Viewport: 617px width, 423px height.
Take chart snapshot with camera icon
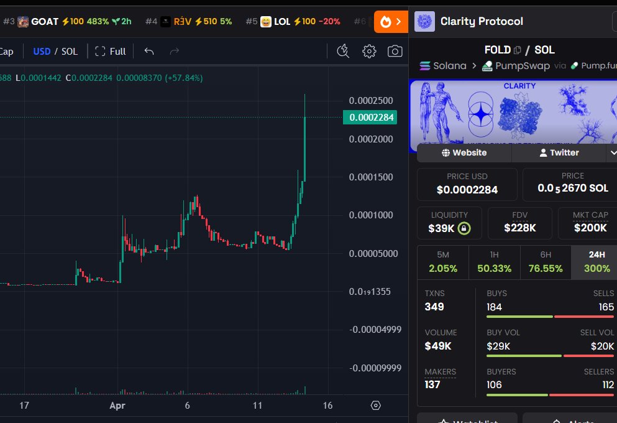[395, 51]
